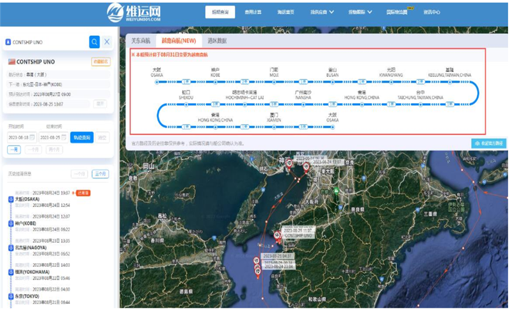
Task: Click the anchor icon for KOBE port call
Action: 11,223
